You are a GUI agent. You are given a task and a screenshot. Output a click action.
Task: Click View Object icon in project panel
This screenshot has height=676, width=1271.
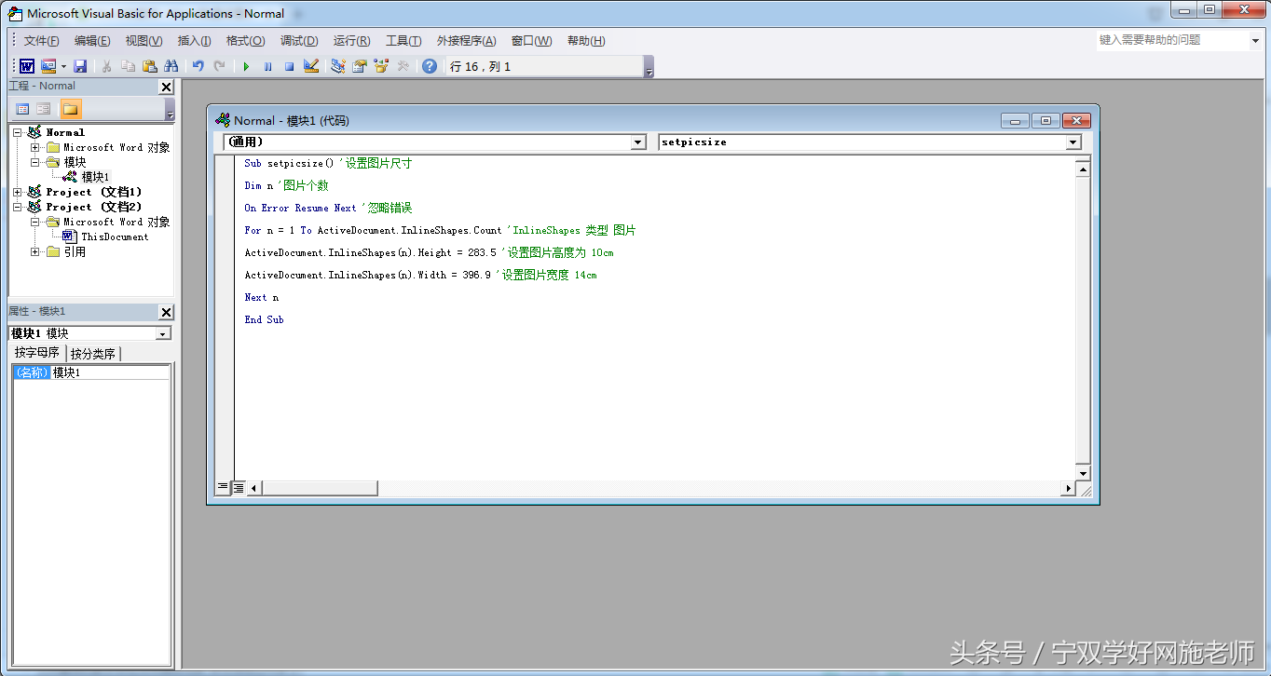[44, 109]
